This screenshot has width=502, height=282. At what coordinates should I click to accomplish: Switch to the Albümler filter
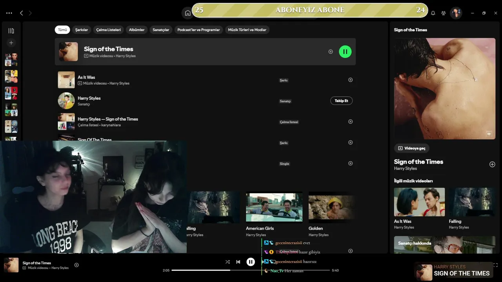pos(137,30)
